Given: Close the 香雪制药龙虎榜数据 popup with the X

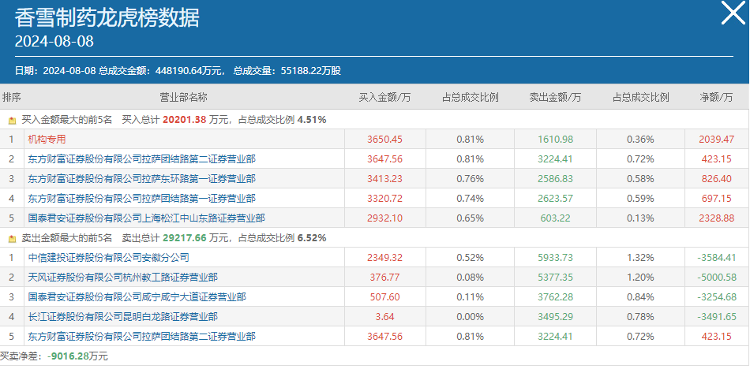Looking at the screenshot, I should tap(733, 13).
